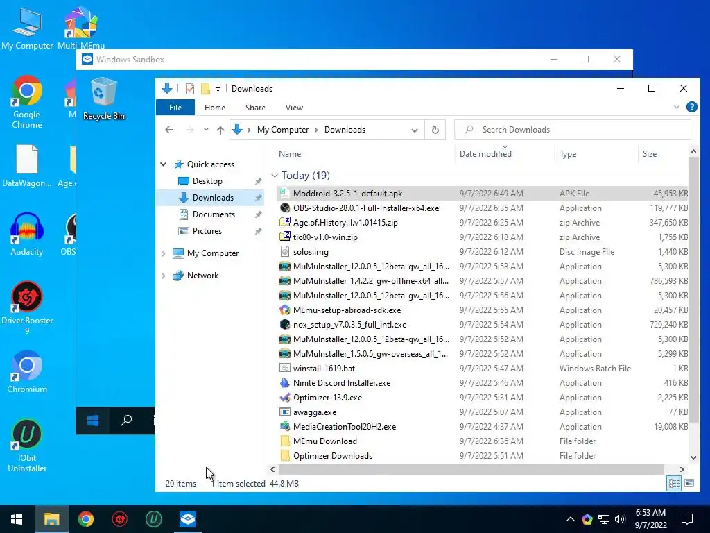Click File Explorer taskbar icon

(51, 519)
